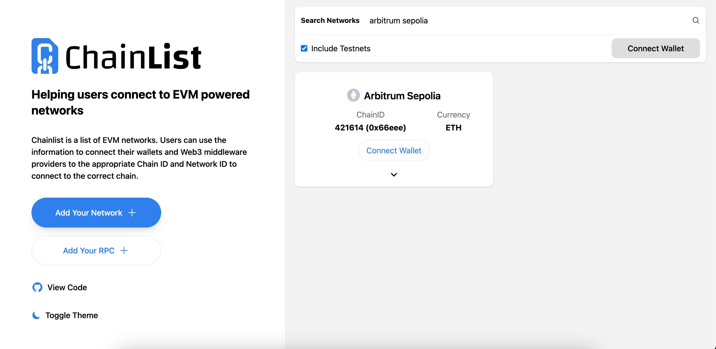Click the moon icon for theme
The height and width of the screenshot is (349, 716).
click(36, 315)
